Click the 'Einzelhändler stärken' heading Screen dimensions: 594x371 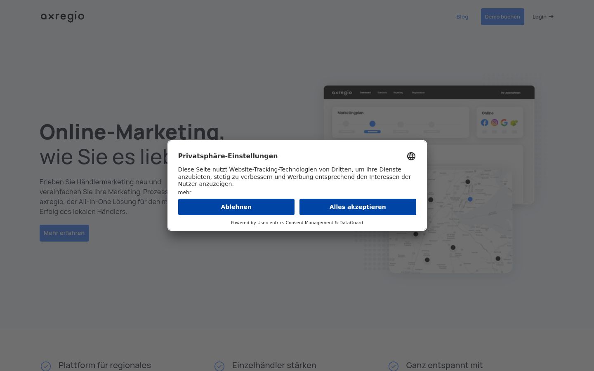(x=274, y=365)
